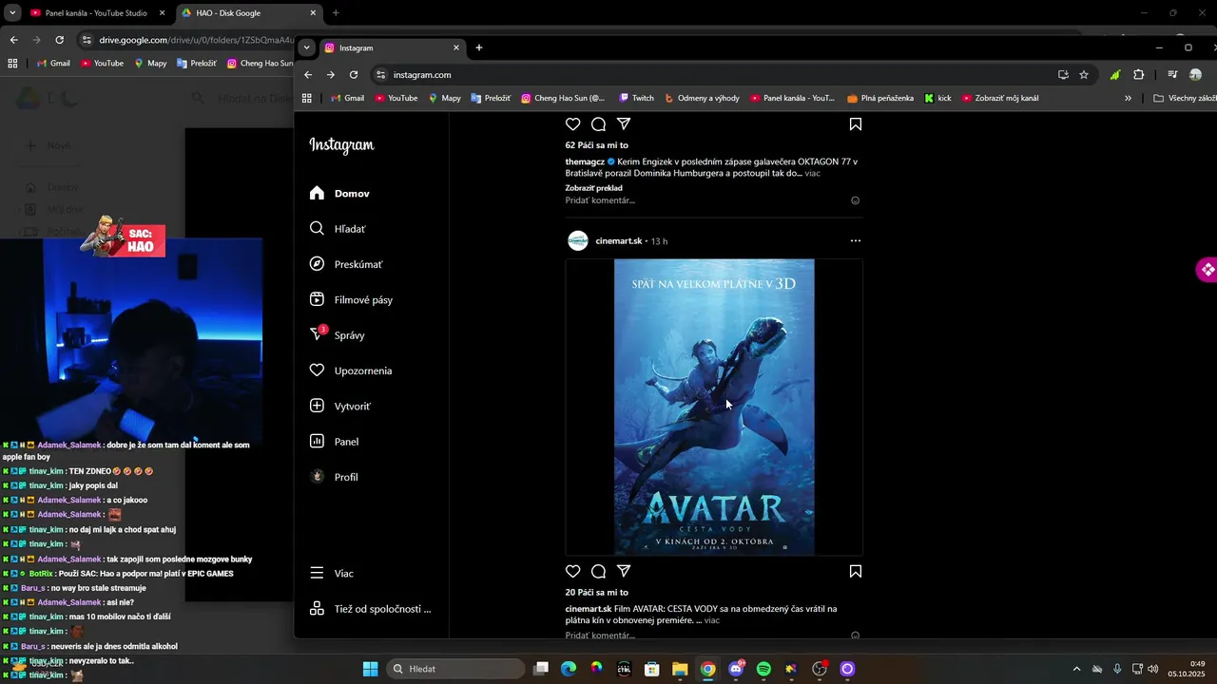Open cinemart.sk profile from post header
Viewport: 1217px width, 684px height.
tap(618, 241)
